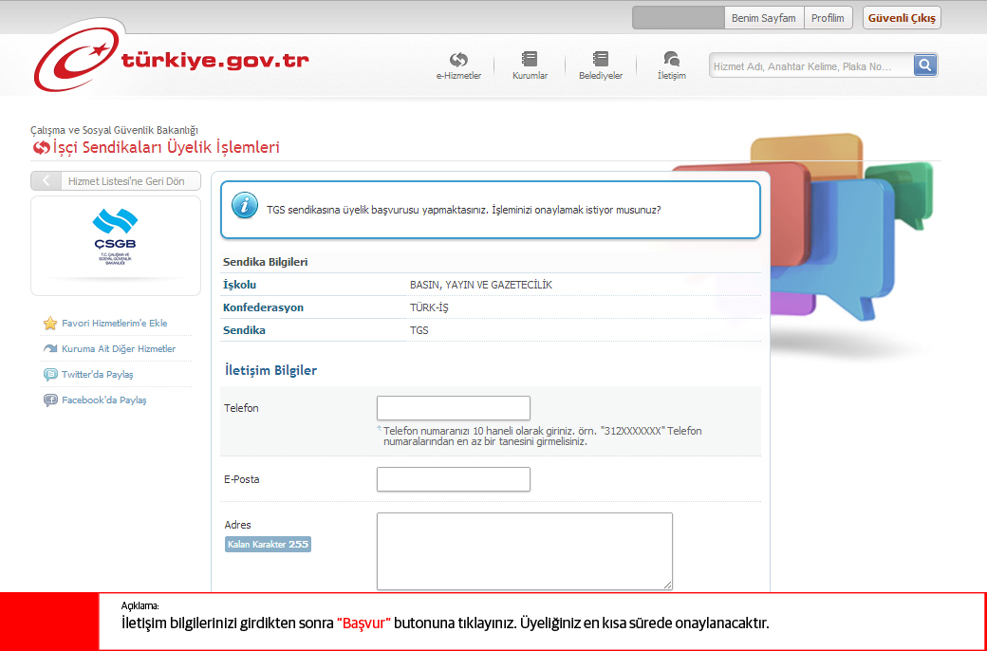Image resolution: width=987 pixels, height=651 pixels.
Task: Click the Facebook share icon
Action: [x=49, y=400]
